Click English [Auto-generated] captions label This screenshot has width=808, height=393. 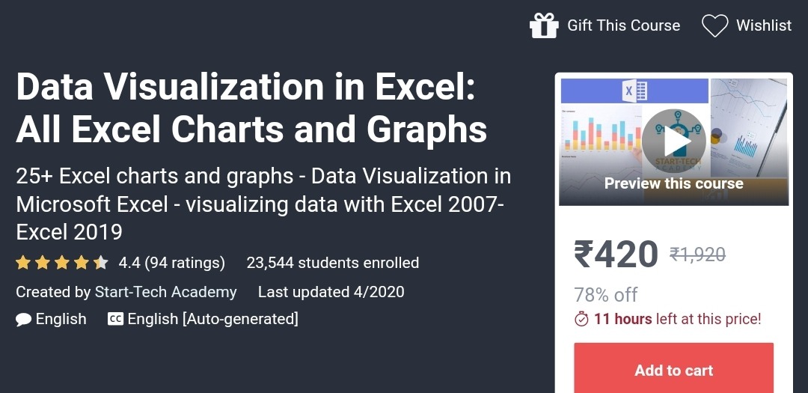(x=212, y=319)
